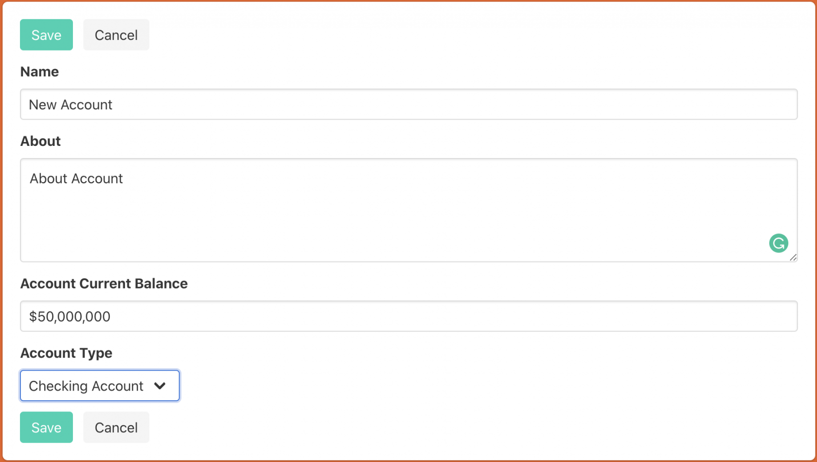Viewport: 817px width, 462px height.
Task: Click the "Account Current Balance" label
Action: 104,284
